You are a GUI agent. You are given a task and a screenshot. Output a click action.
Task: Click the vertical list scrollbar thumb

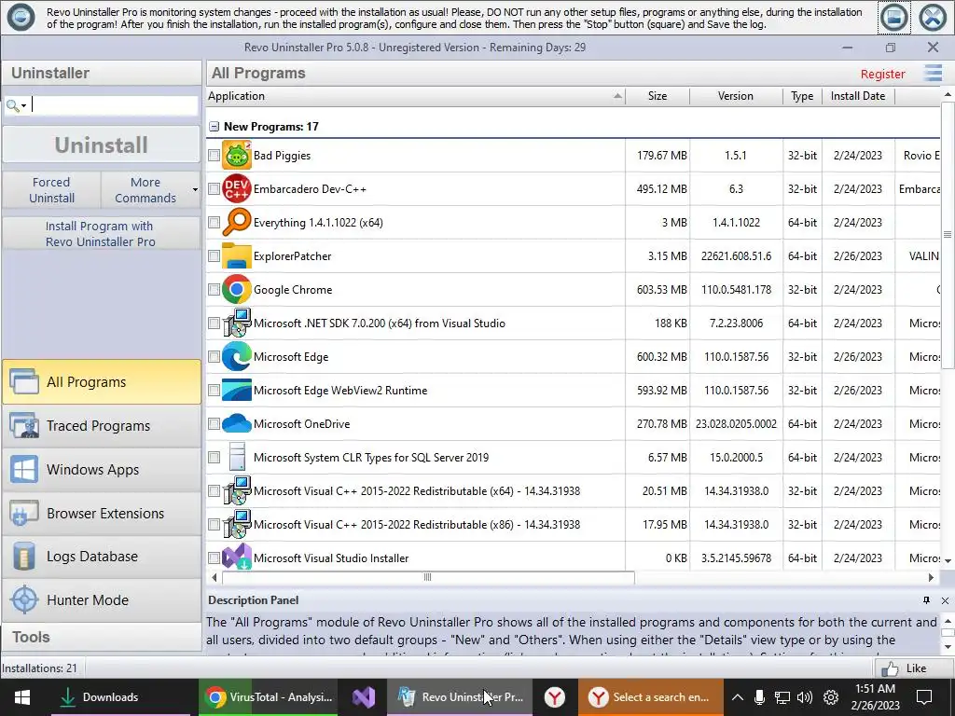tap(948, 235)
